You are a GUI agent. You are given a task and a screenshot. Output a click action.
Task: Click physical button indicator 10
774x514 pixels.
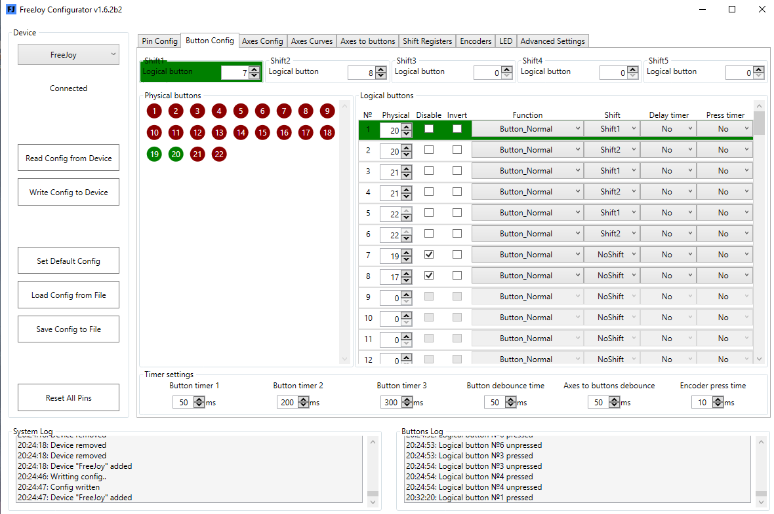(x=154, y=132)
